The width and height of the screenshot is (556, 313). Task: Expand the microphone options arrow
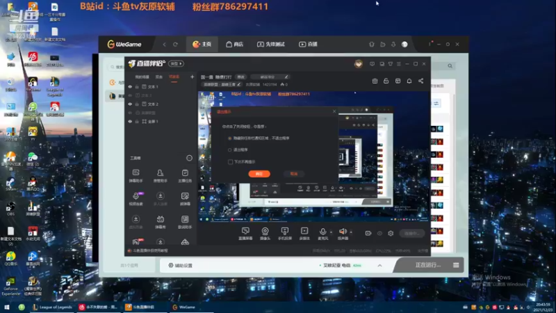pyautogui.click(x=332, y=232)
